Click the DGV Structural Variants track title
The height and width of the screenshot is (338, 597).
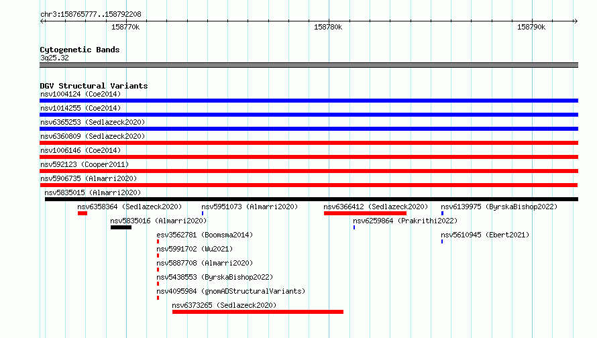(94, 86)
